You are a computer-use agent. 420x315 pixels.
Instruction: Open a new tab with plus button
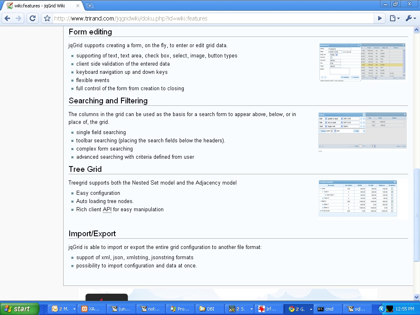point(90,6)
